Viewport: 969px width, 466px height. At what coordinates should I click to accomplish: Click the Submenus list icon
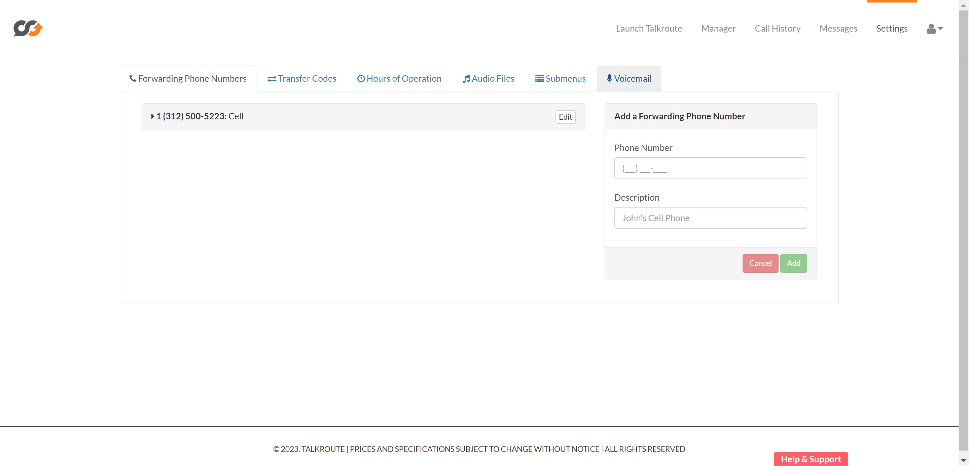point(539,78)
